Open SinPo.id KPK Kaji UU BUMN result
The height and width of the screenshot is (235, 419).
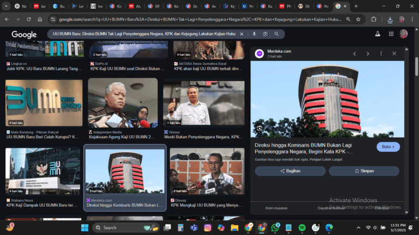[128, 69]
